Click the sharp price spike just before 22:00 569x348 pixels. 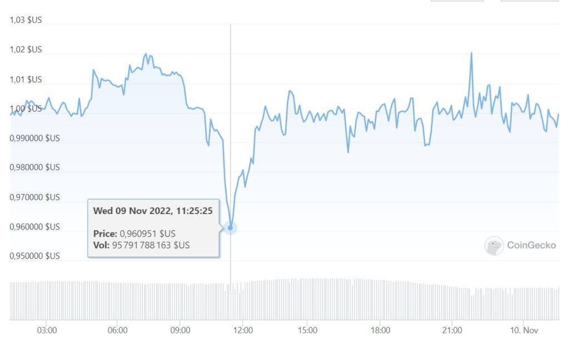(x=471, y=54)
